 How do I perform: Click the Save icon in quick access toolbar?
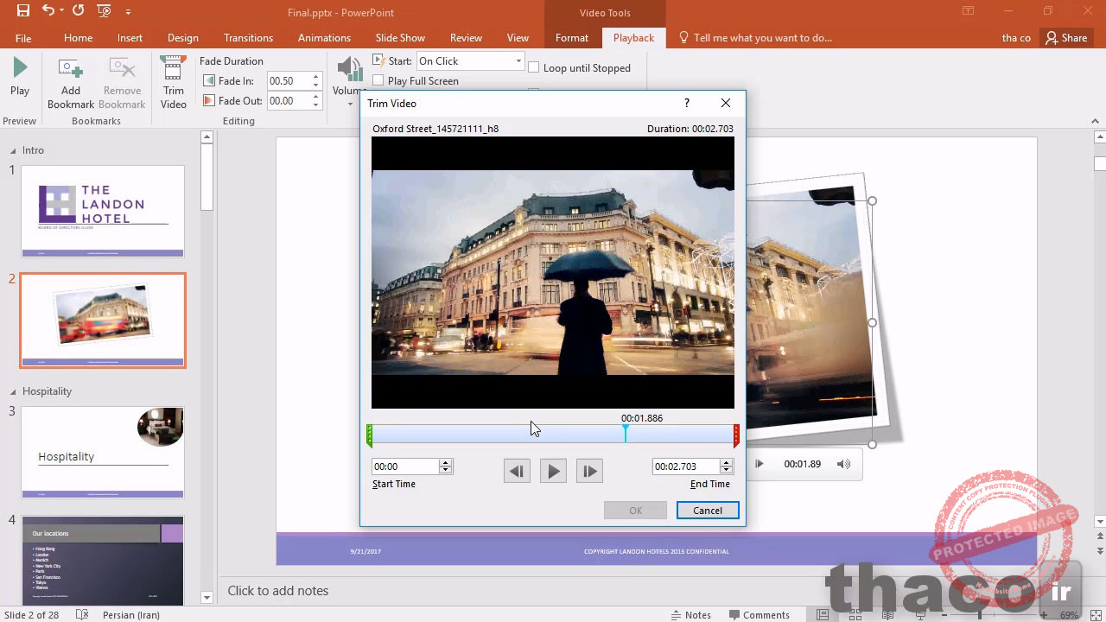pos(23,11)
